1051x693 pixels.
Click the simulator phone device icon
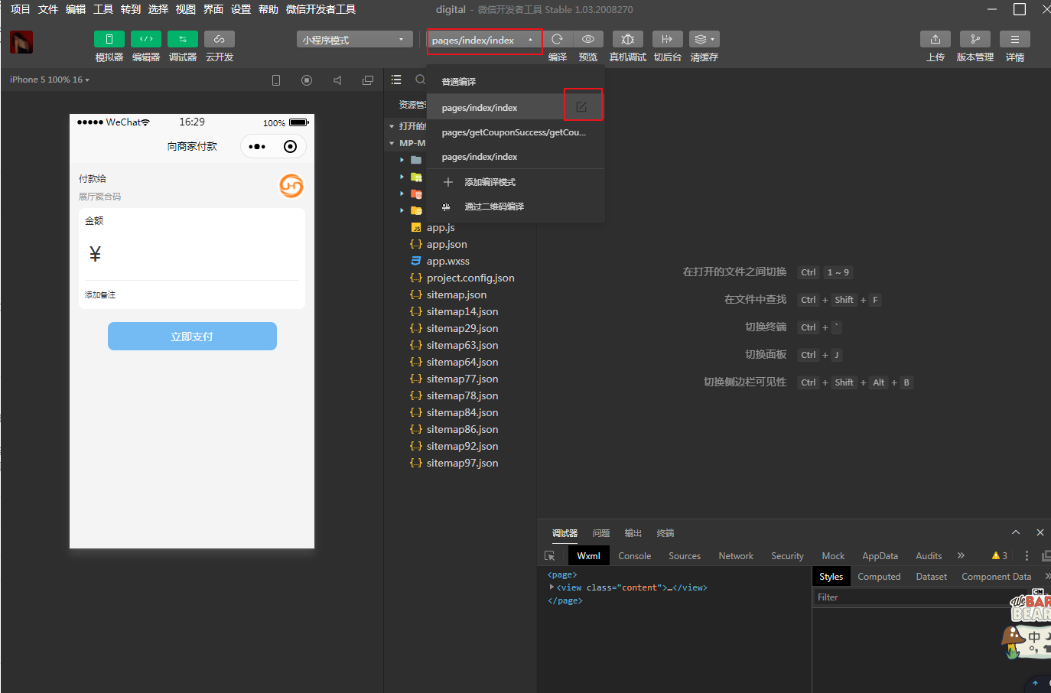tap(276, 80)
